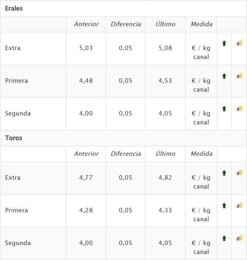Click the green up arrow for Erales Primera

224,76
